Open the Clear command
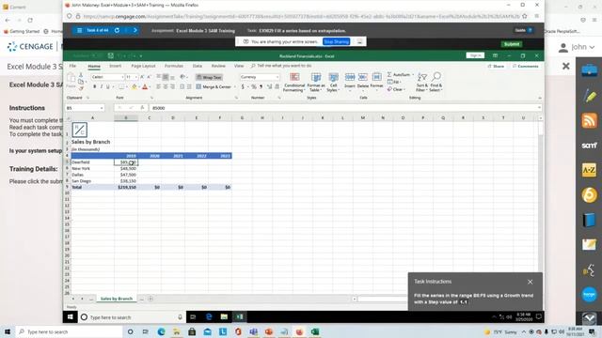The width and height of the screenshot is (602, 338). coord(395,89)
